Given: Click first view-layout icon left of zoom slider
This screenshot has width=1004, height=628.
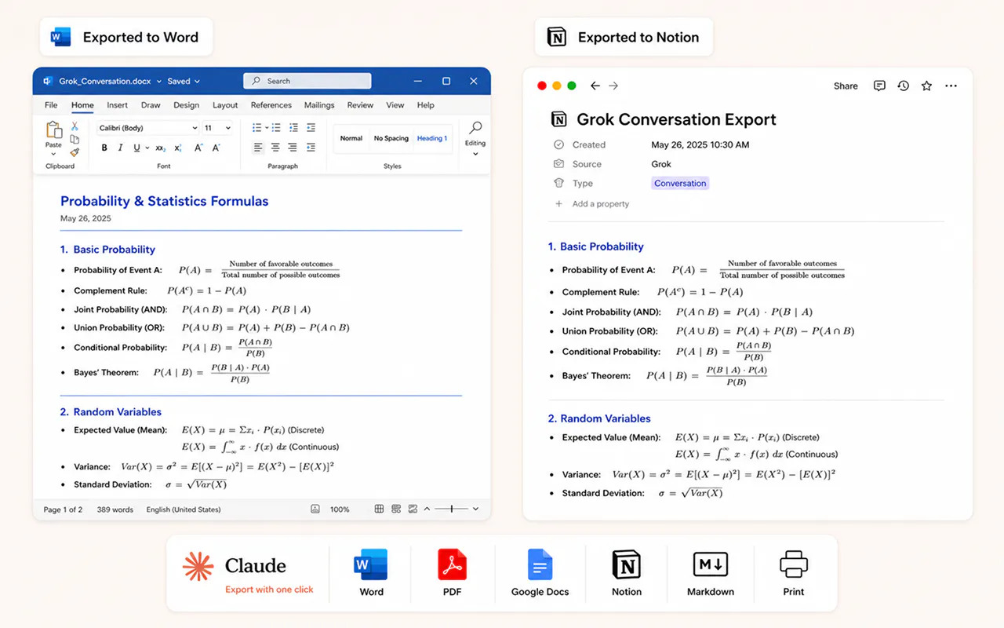Looking at the screenshot, I should (x=379, y=509).
